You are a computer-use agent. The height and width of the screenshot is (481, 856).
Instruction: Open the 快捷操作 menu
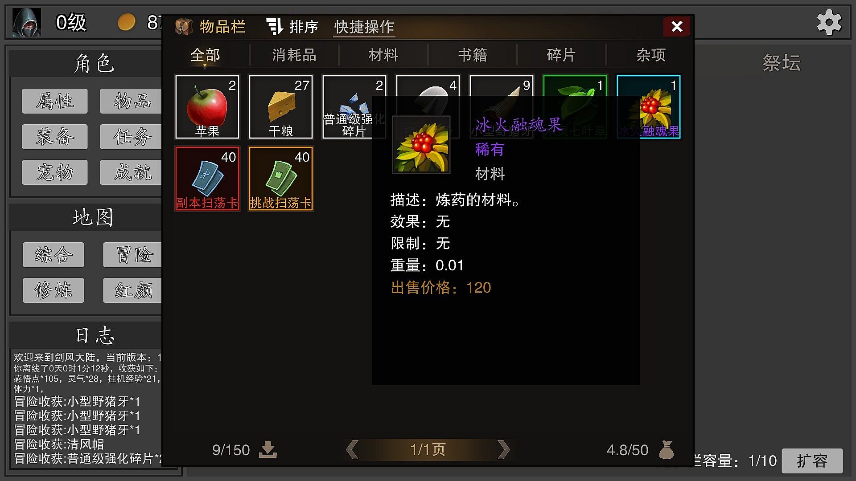pos(364,27)
